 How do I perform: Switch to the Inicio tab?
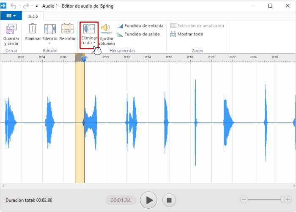click(x=33, y=16)
